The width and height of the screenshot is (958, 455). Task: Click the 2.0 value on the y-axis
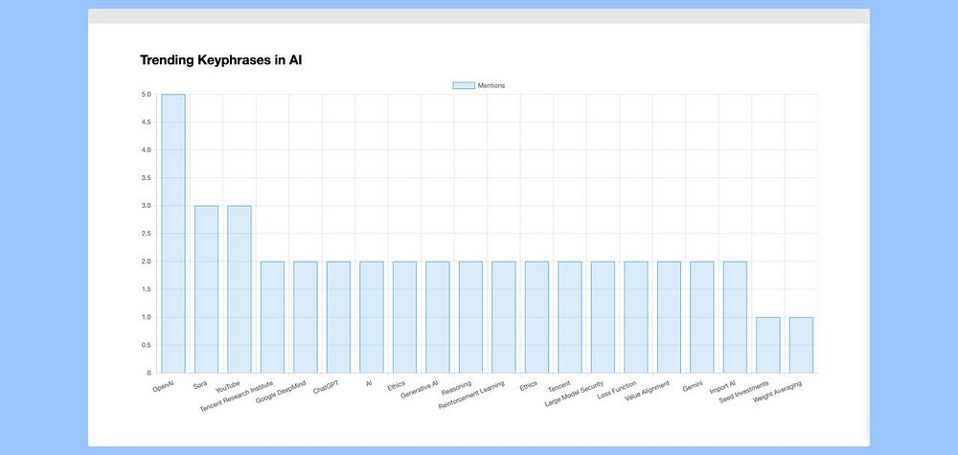146,262
